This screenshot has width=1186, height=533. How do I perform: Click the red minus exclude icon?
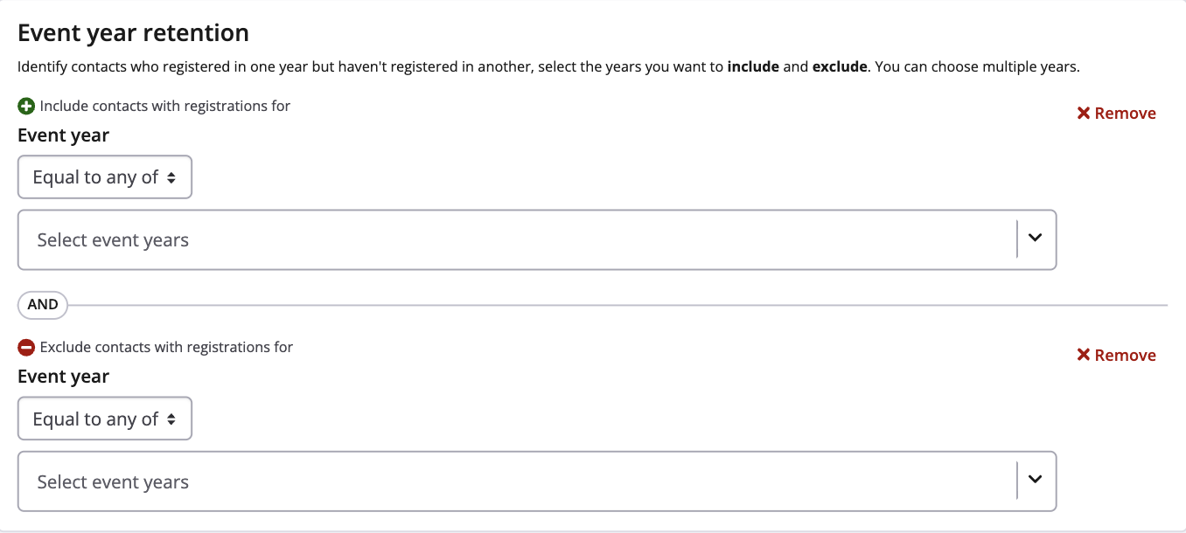(x=26, y=348)
